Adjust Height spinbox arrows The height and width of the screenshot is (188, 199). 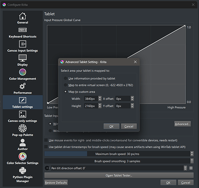click(99, 106)
